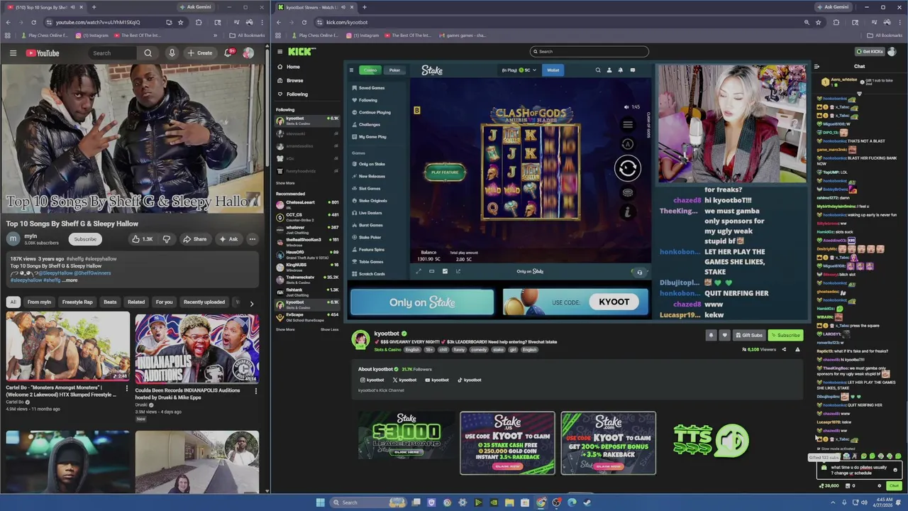The width and height of the screenshot is (908, 511).
Task: Click the YouTube search magnifier button
Action: click(148, 53)
